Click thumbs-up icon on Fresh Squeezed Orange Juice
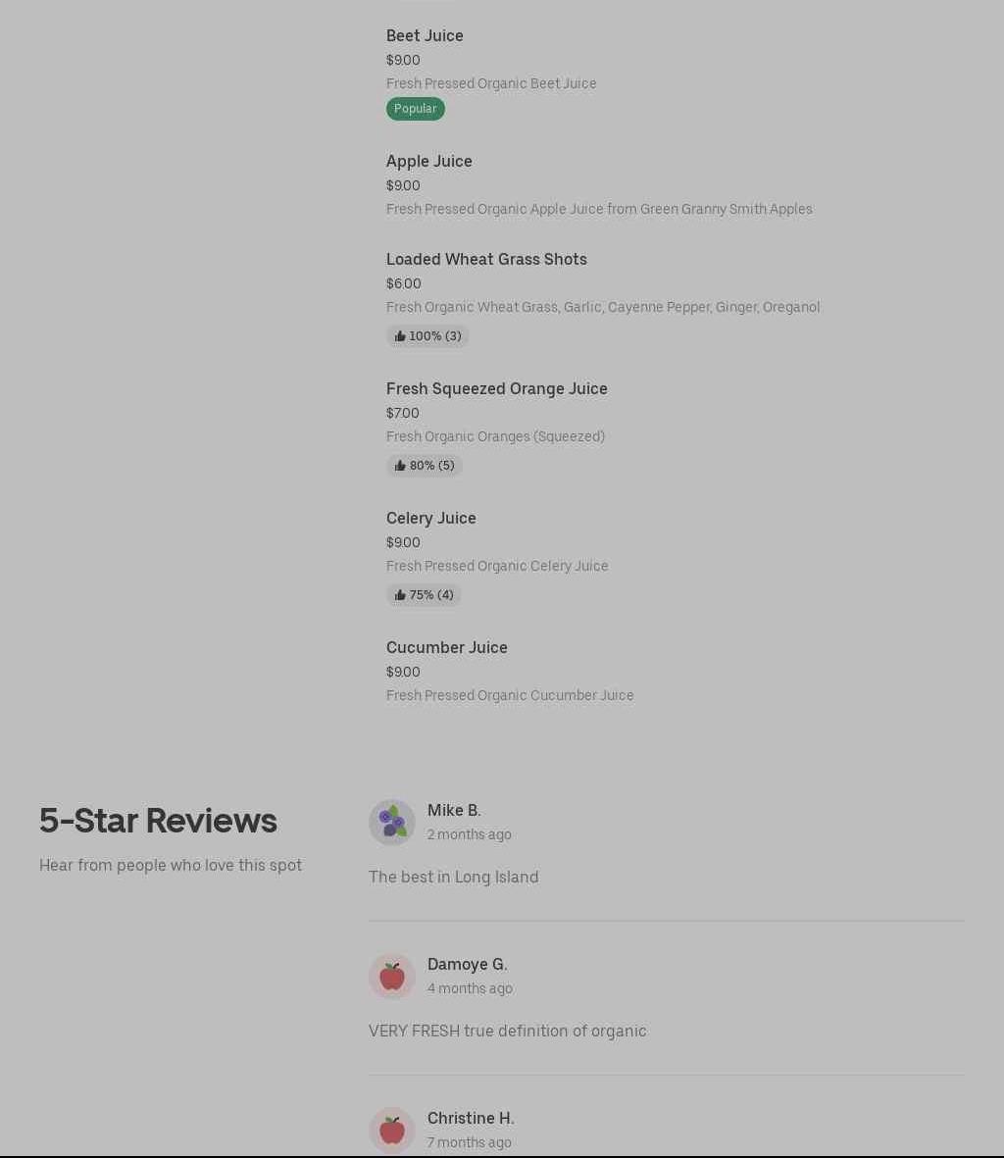Image resolution: width=1004 pixels, height=1158 pixels. [400, 466]
